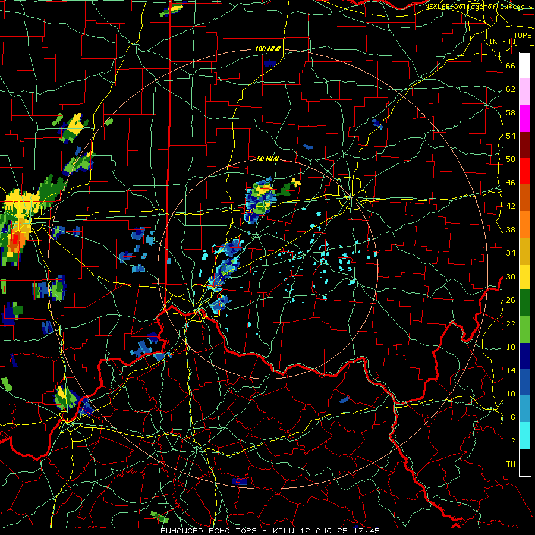Click the "[K FT]" units label
This screenshot has width=535, height=535.
[502, 42]
